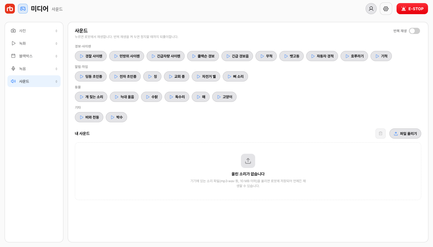The image size is (433, 247).
Task: Open the 사진 sidebar item
Action: (34, 31)
